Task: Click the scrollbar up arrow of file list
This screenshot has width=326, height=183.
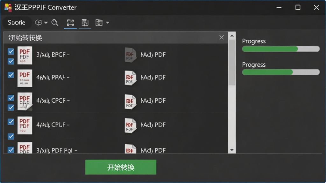Action: point(232,36)
